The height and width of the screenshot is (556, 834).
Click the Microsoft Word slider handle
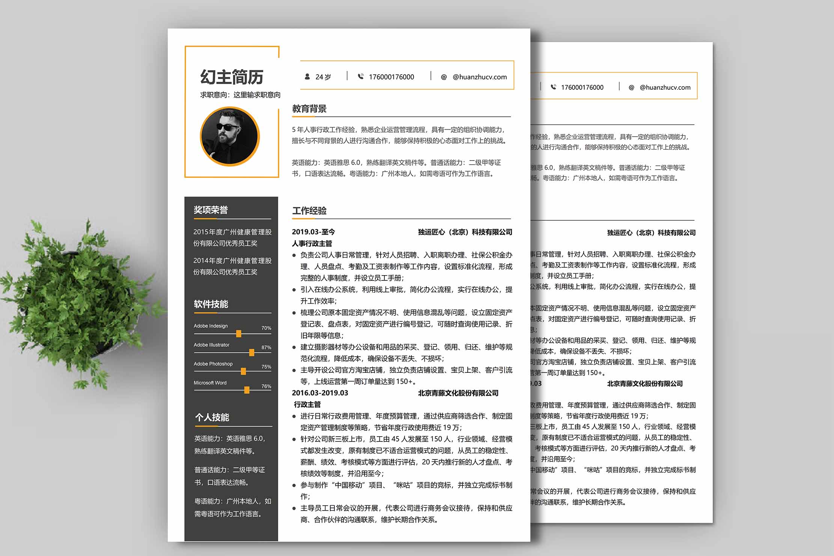[247, 390]
